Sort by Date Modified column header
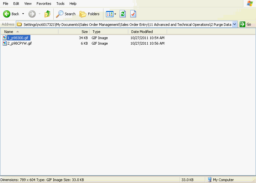 click(x=148, y=32)
